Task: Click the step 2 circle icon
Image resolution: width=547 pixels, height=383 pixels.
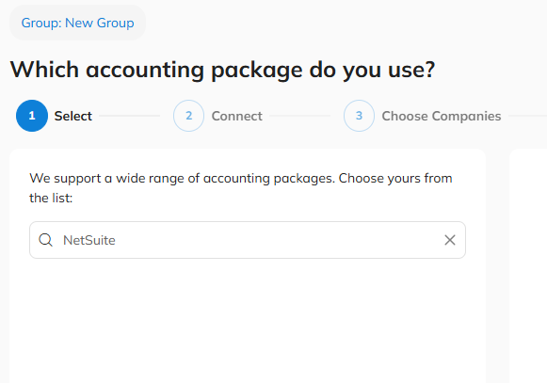Action: pyautogui.click(x=188, y=116)
